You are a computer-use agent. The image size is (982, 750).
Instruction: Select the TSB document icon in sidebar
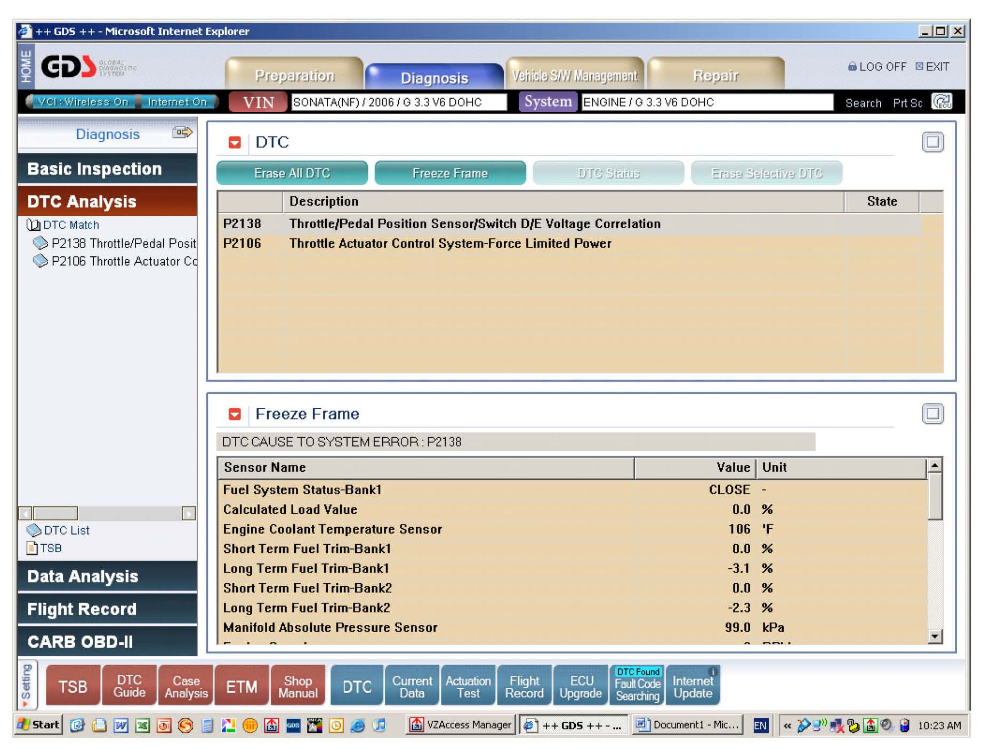point(32,548)
